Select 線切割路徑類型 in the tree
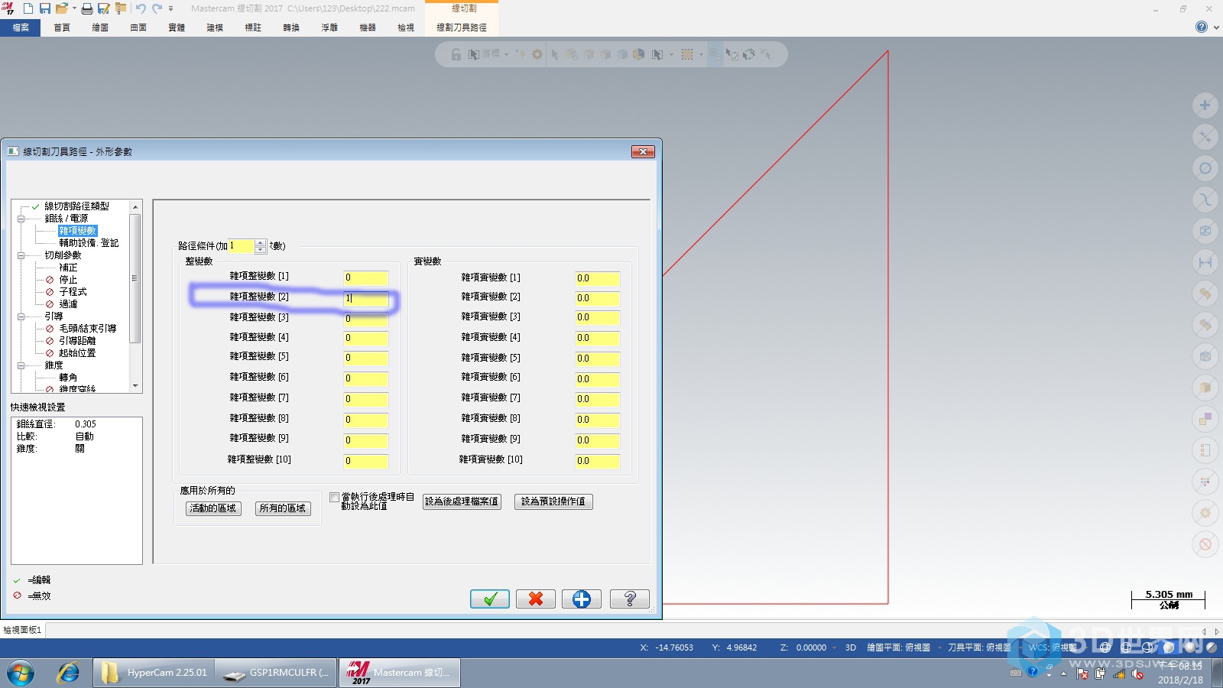 (76, 206)
